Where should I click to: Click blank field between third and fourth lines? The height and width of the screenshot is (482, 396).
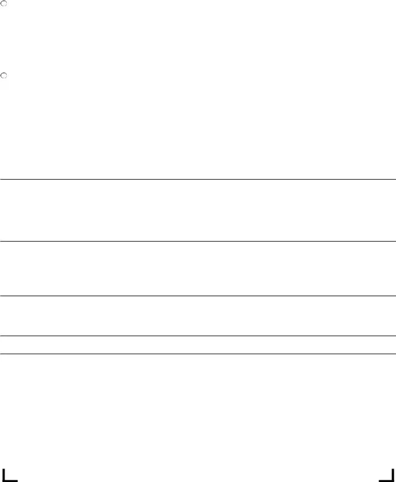(198, 316)
